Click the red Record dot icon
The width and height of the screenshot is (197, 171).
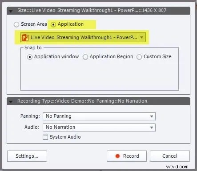click(x=117, y=156)
